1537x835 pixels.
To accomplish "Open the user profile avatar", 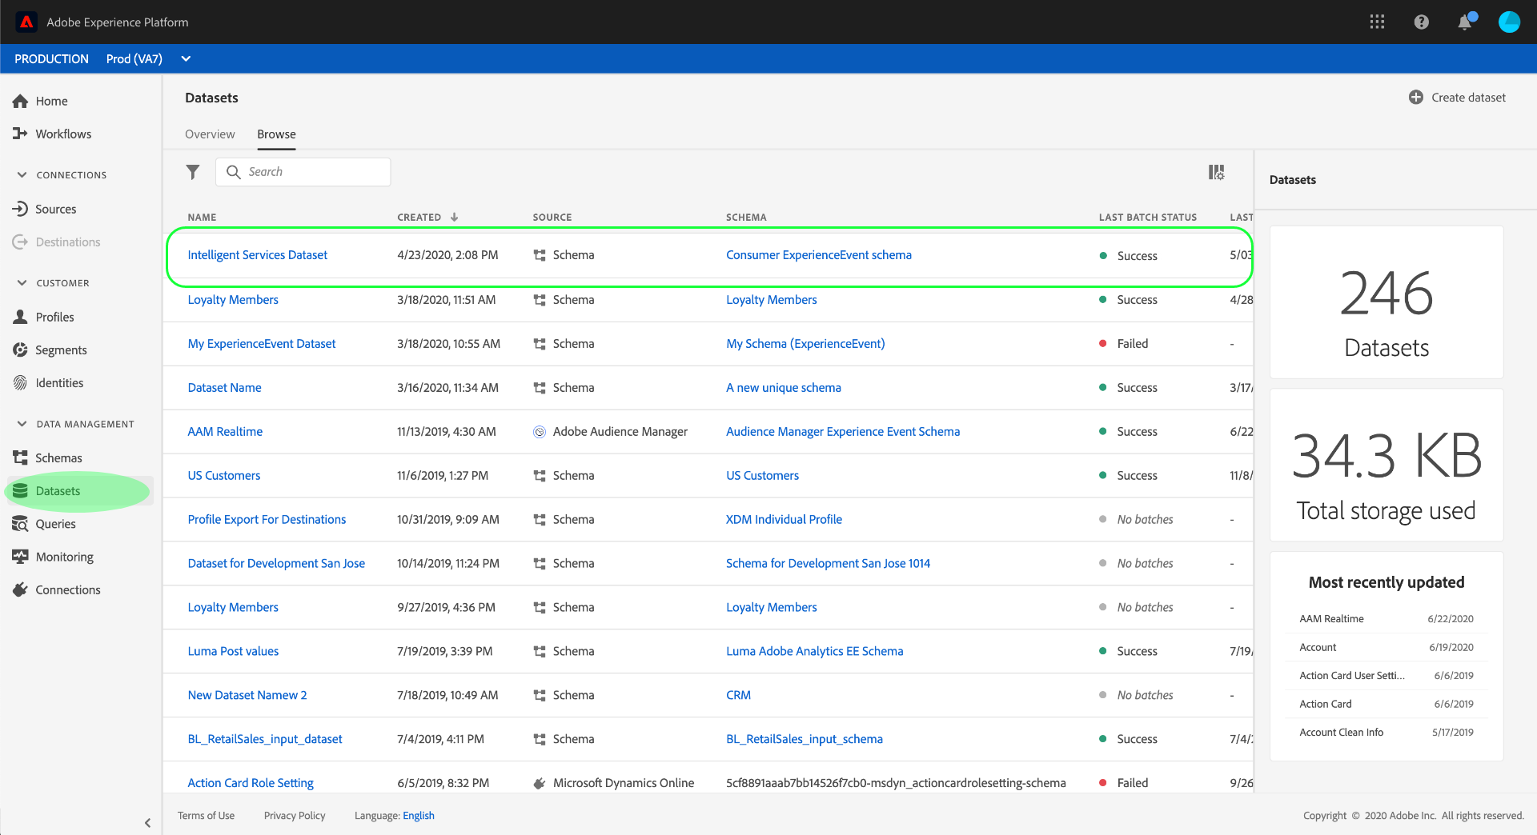I will pos(1509,22).
